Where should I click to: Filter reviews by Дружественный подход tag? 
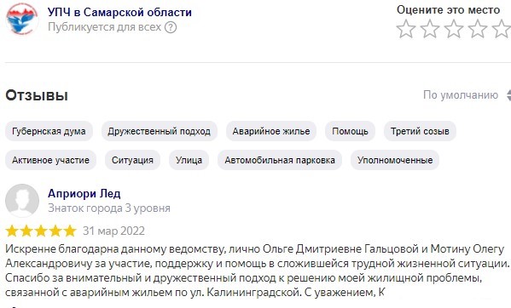pyautogui.click(x=159, y=131)
